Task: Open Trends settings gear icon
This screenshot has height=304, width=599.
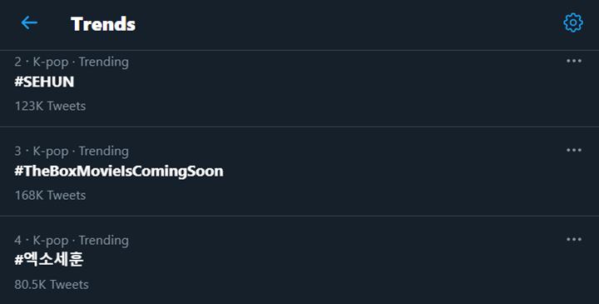Action: (x=573, y=23)
